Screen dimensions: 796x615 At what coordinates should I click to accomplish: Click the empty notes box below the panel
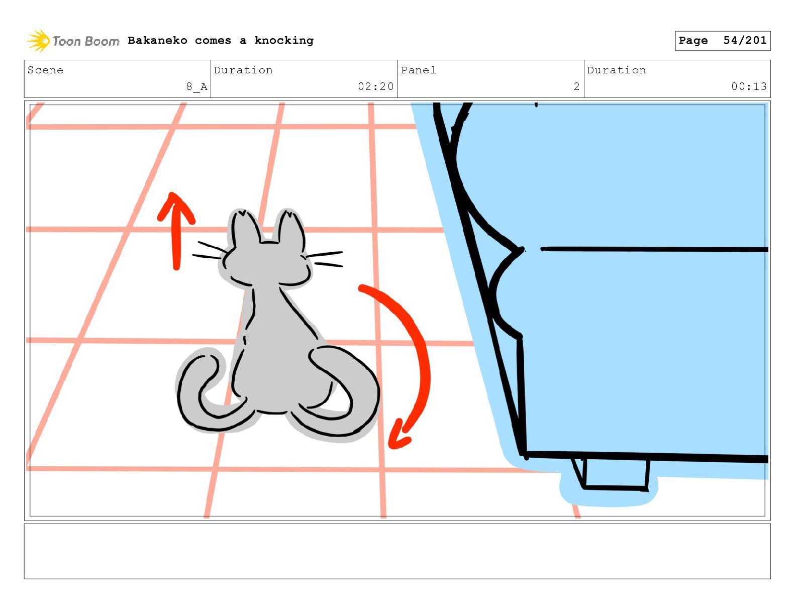397,551
